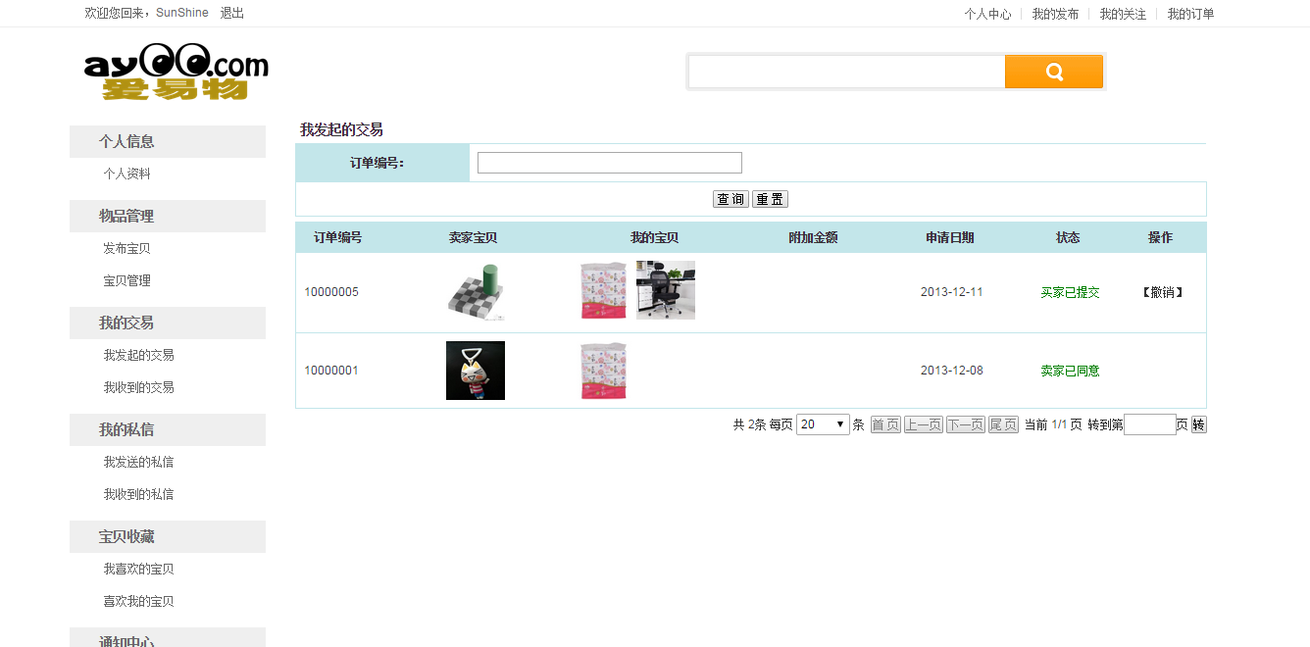The image size is (1310, 647).
Task: Click the page number jump input box
Action: [1149, 424]
